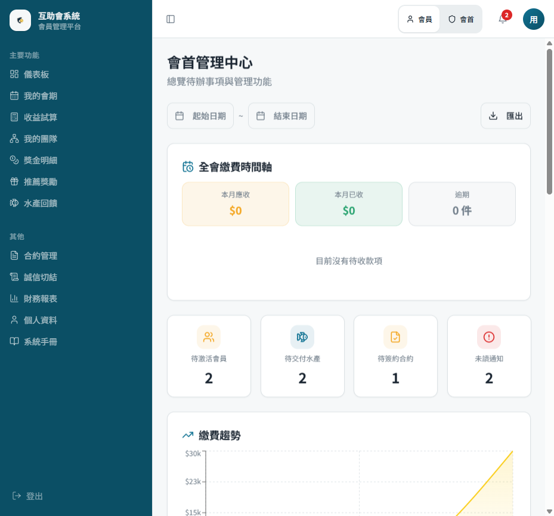Click the calculator icon for 收益試算

(x=14, y=117)
